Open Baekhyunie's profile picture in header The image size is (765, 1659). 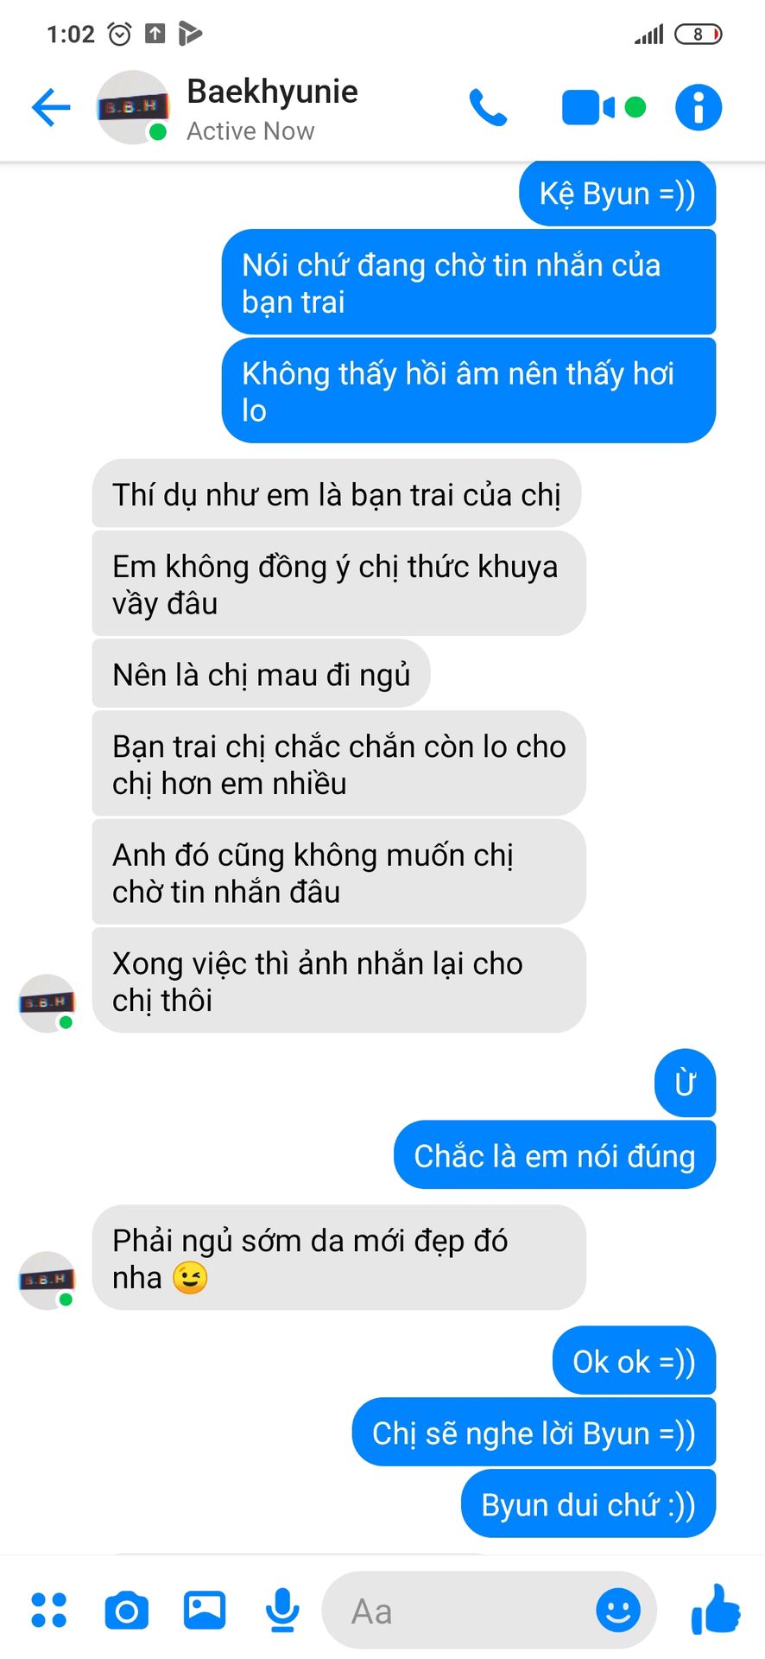(132, 107)
